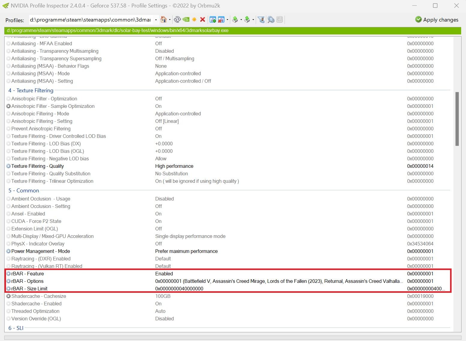
Task: Remove application from profile icon
Action: click(221, 19)
